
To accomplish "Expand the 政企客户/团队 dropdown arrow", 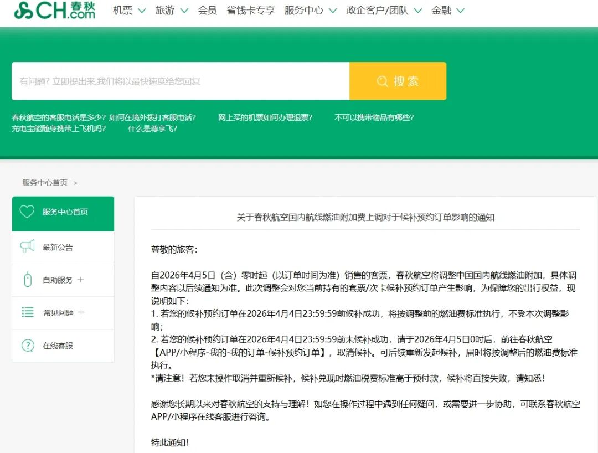I will (418, 11).
